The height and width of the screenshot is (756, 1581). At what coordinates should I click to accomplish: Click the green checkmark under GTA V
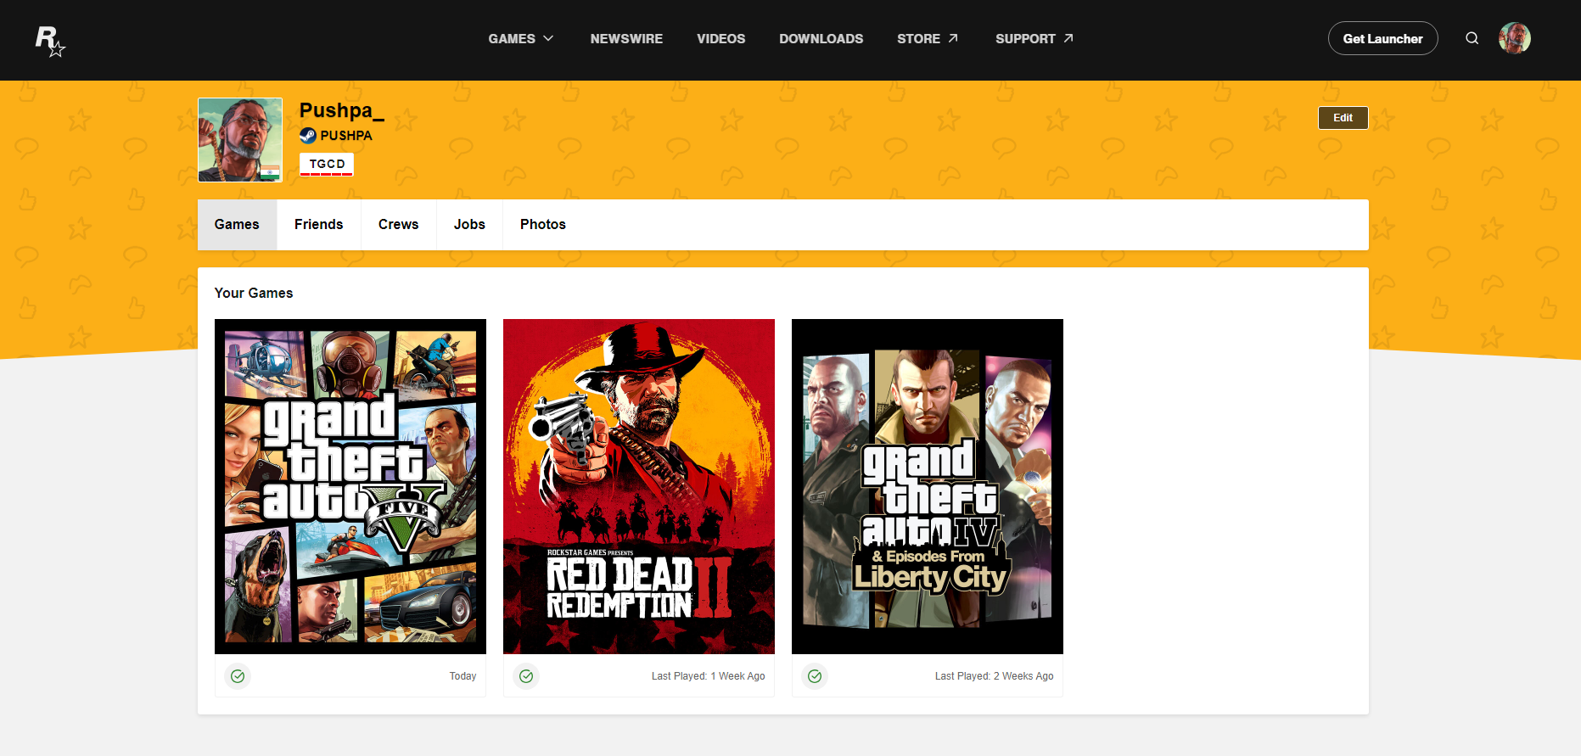tap(238, 676)
